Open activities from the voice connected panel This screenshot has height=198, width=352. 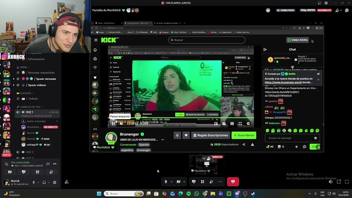pyautogui.click(x=37, y=172)
